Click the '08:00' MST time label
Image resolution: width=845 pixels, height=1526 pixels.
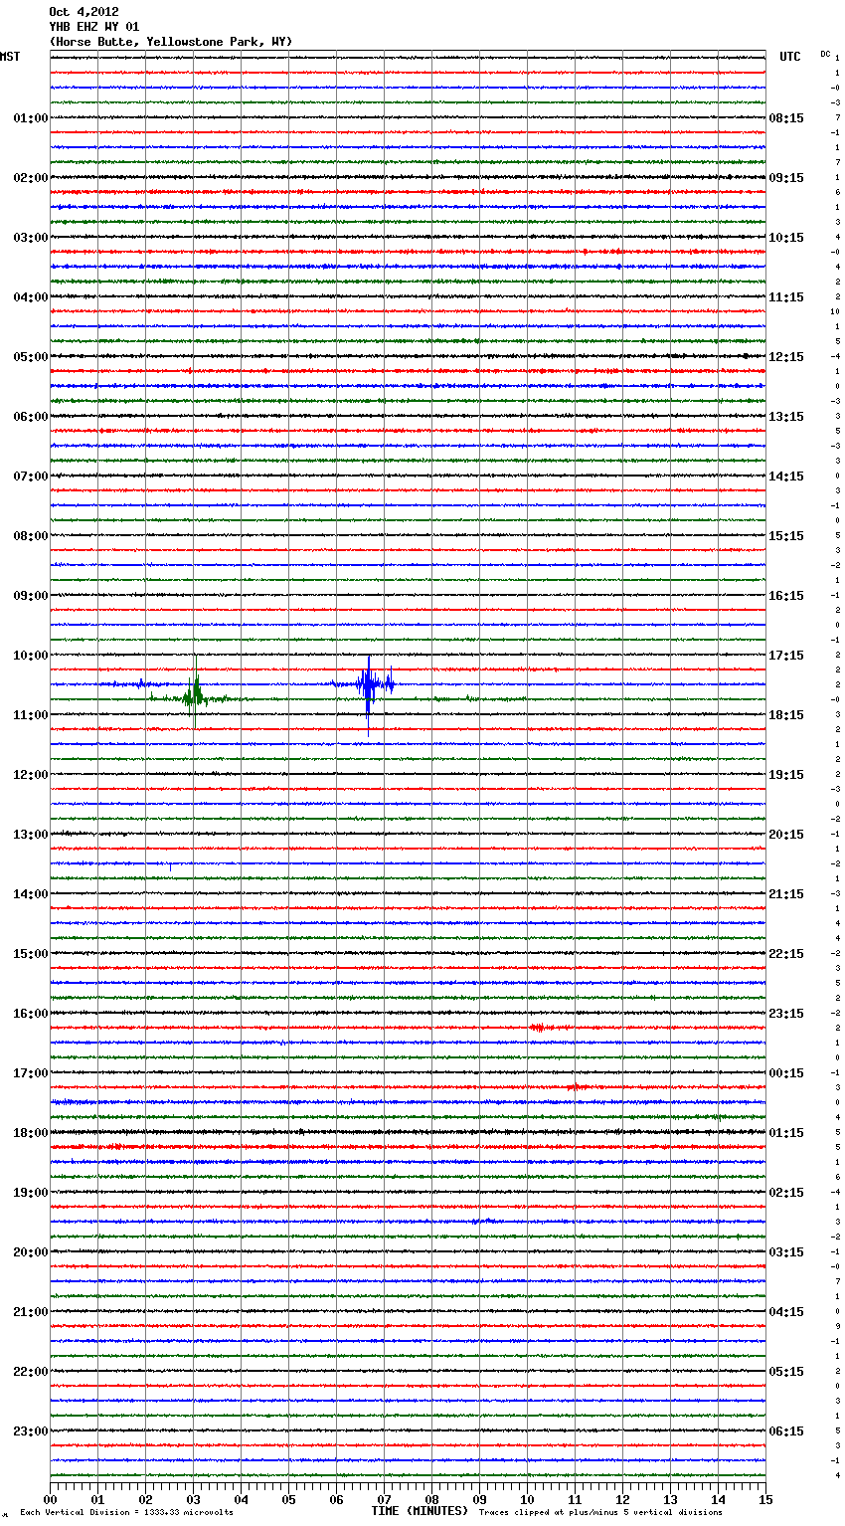(x=31, y=536)
